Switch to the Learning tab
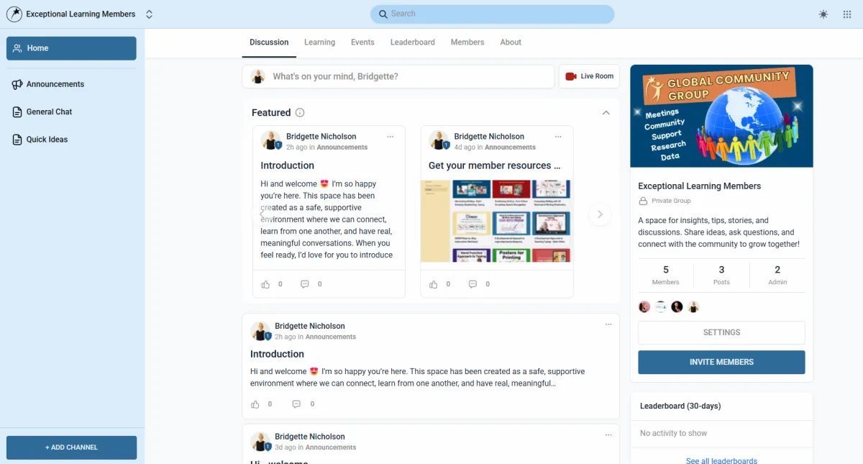Image resolution: width=863 pixels, height=464 pixels. pyautogui.click(x=319, y=42)
